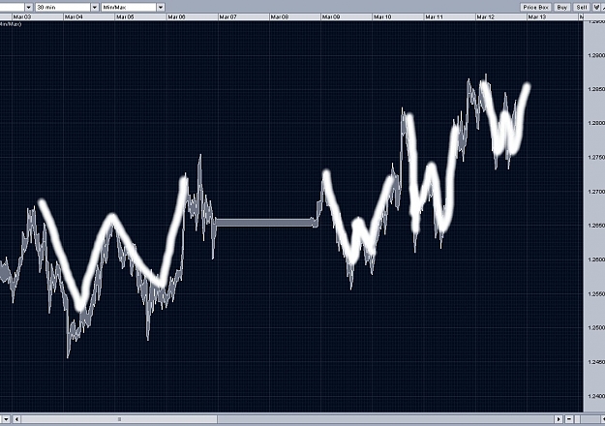Viewport: 605px width, 426px height.
Task: Click the 1.2450 price axis label
Action: (596, 362)
